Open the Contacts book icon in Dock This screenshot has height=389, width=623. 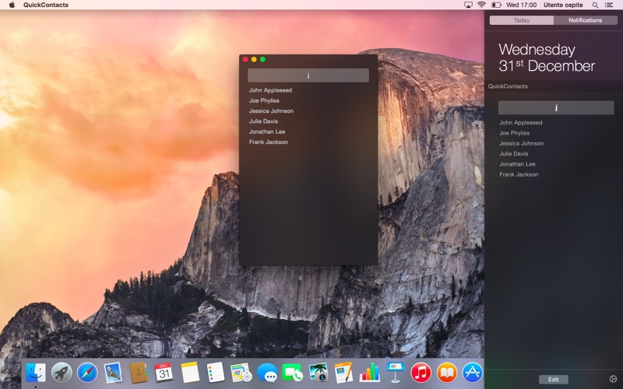click(139, 373)
